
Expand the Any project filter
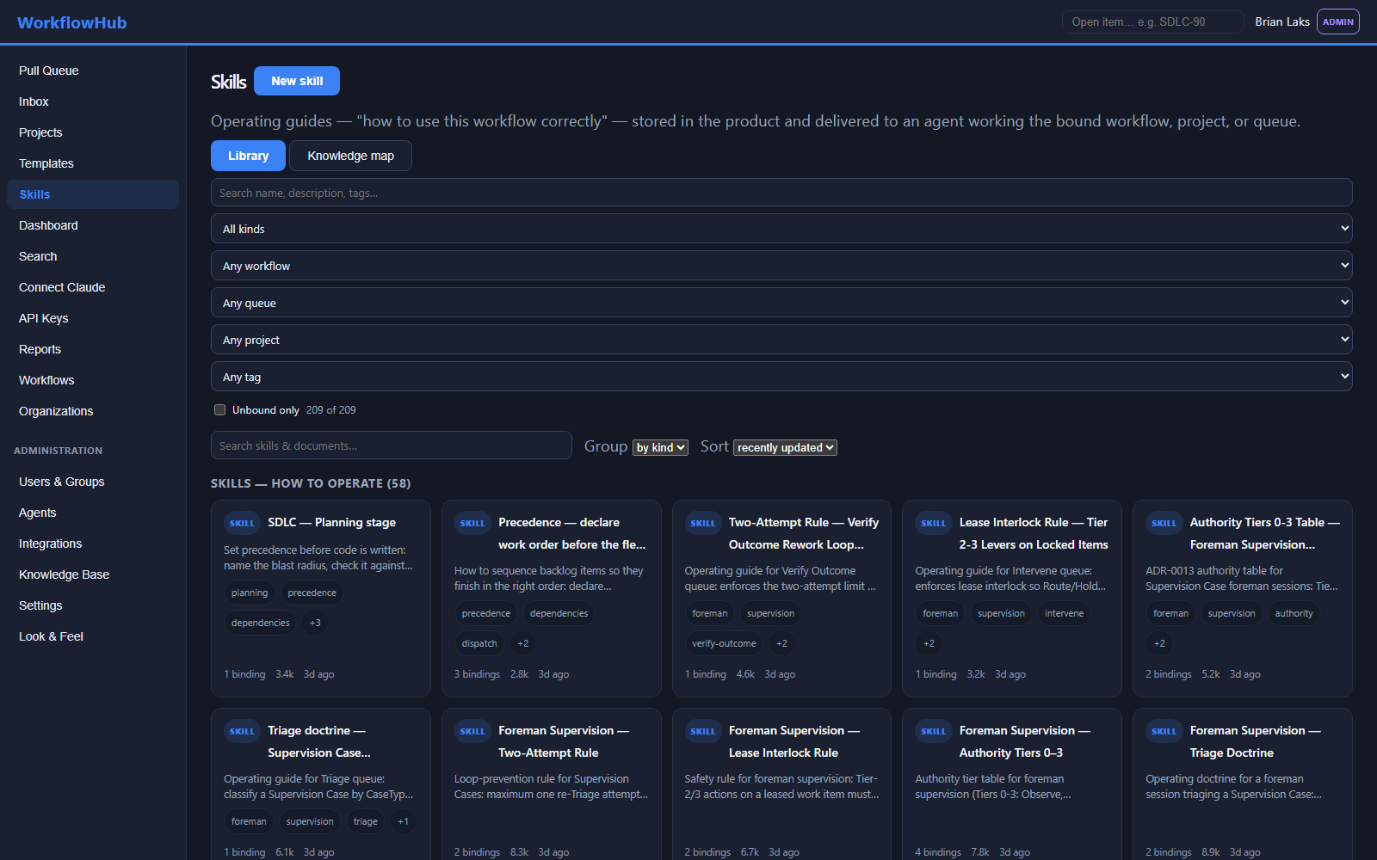click(x=781, y=340)
